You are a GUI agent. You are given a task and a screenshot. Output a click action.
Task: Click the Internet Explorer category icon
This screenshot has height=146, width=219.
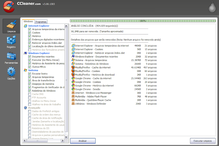click(25, 26)
